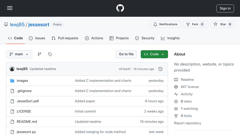Click the file icon beside jessesort.py
The width and height of the screenshot is (240, 135).
click(12, 132)
